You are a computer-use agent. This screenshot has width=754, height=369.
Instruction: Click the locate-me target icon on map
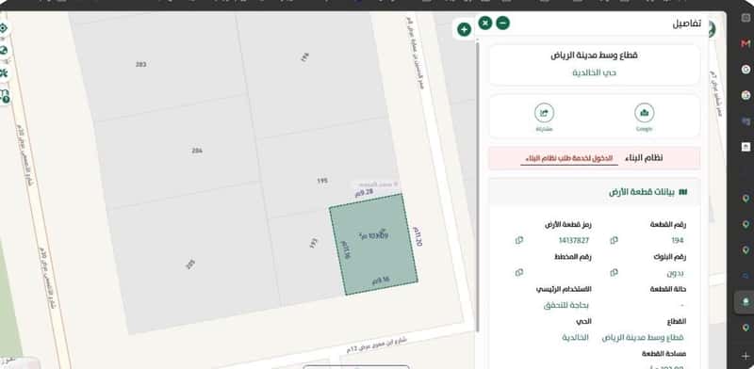point(4,28)
